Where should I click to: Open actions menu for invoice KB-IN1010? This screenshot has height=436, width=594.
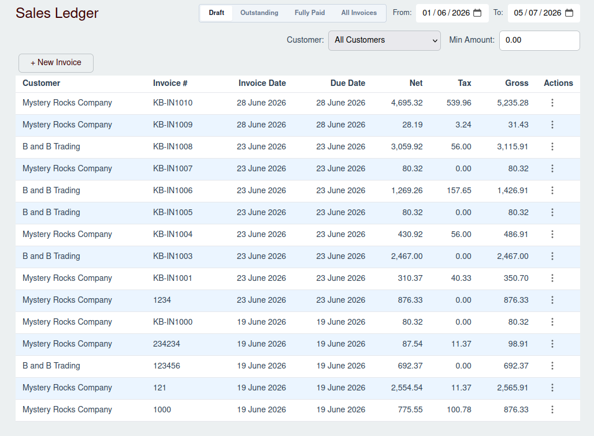click(x=552, y=103)
